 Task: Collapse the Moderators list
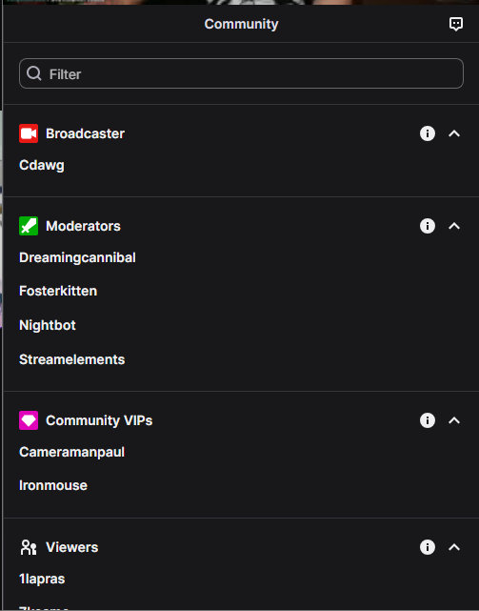point(454,226)
